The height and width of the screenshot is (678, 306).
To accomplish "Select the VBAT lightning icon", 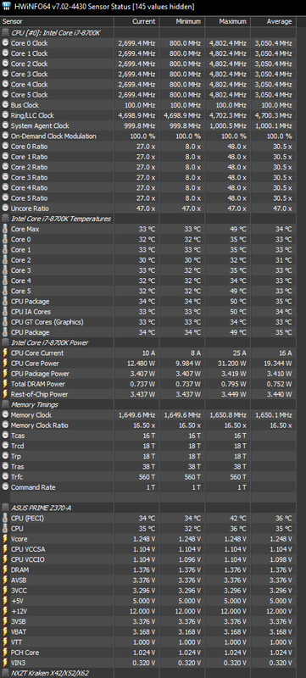I will point(5,631).
